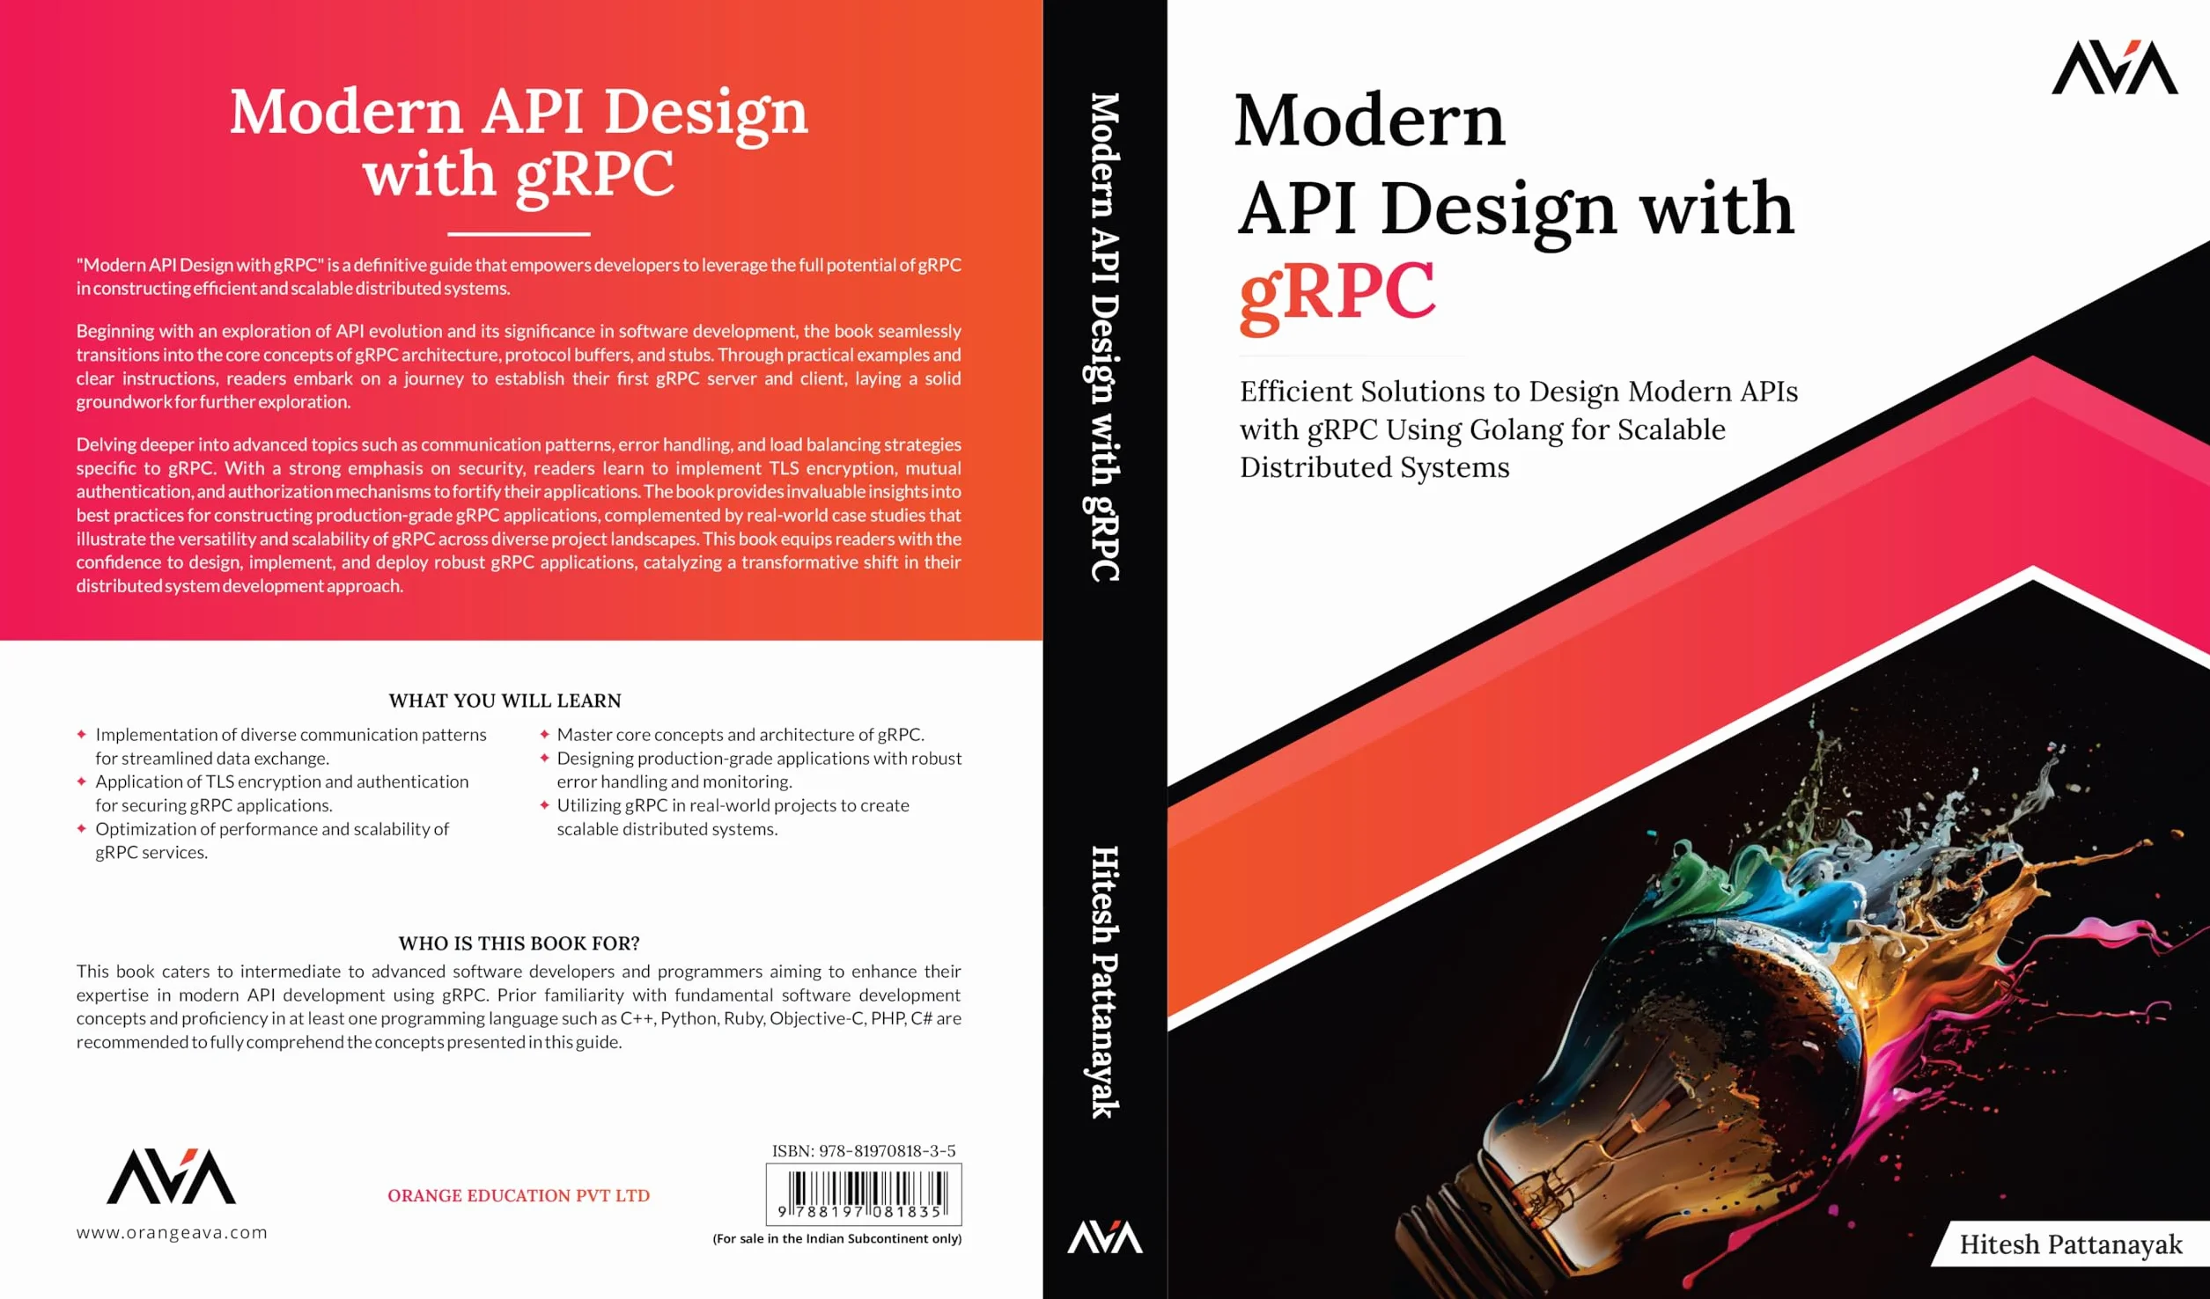Click the AVA logo on the front cover
Screen dimensions: 2210x1299
point(2114,67)
